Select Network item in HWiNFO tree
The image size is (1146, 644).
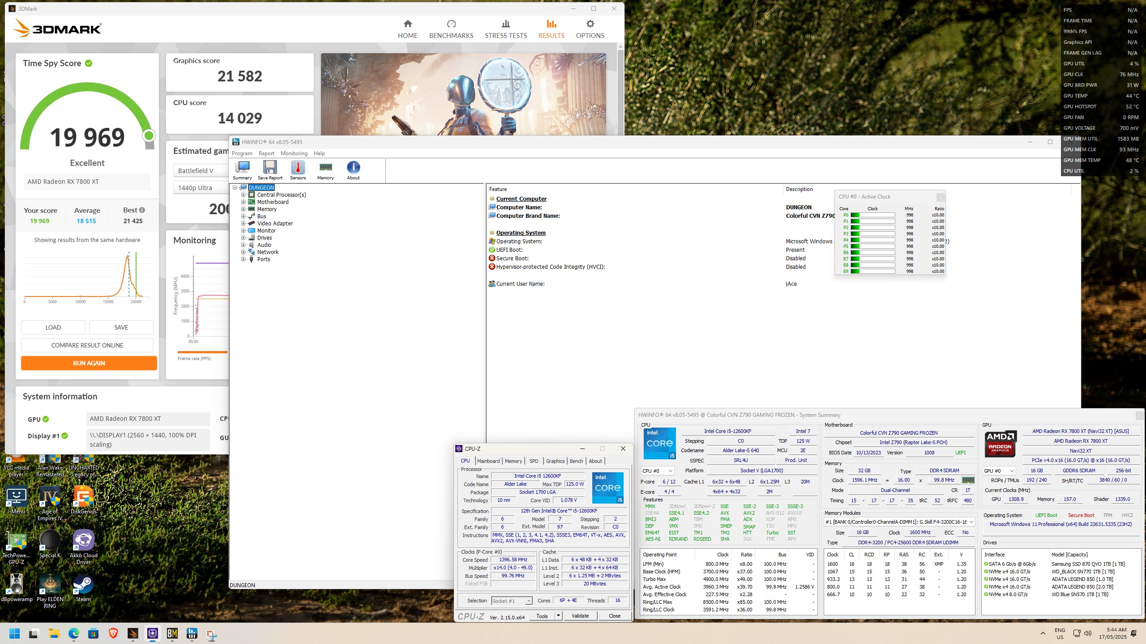coord(268,252)
